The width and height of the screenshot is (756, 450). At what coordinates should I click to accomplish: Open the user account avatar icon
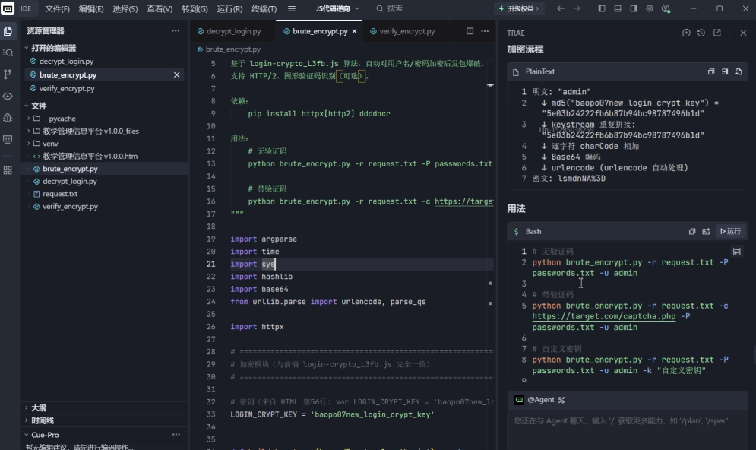coord(666,8)
